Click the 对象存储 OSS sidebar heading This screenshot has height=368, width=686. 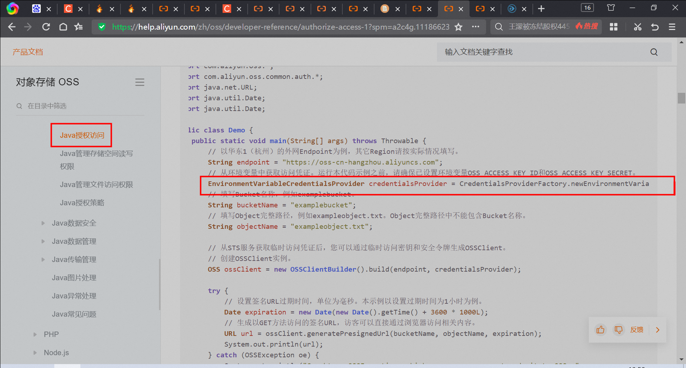tap(48, 82)
